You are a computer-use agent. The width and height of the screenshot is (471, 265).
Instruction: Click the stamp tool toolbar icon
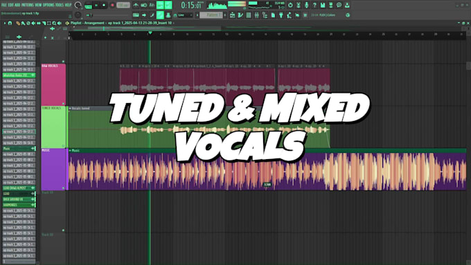[168, 15]
